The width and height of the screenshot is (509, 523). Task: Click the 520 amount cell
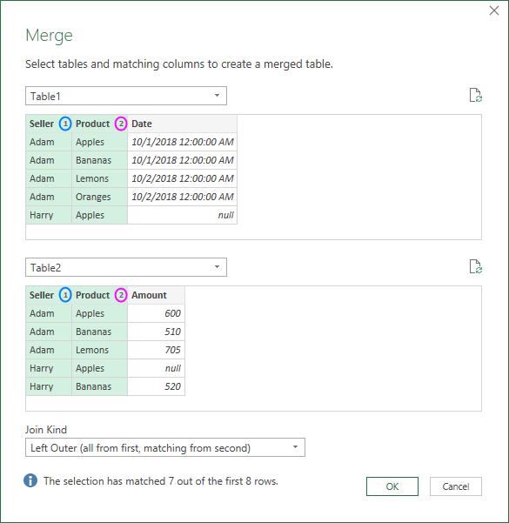coord(156,386)
